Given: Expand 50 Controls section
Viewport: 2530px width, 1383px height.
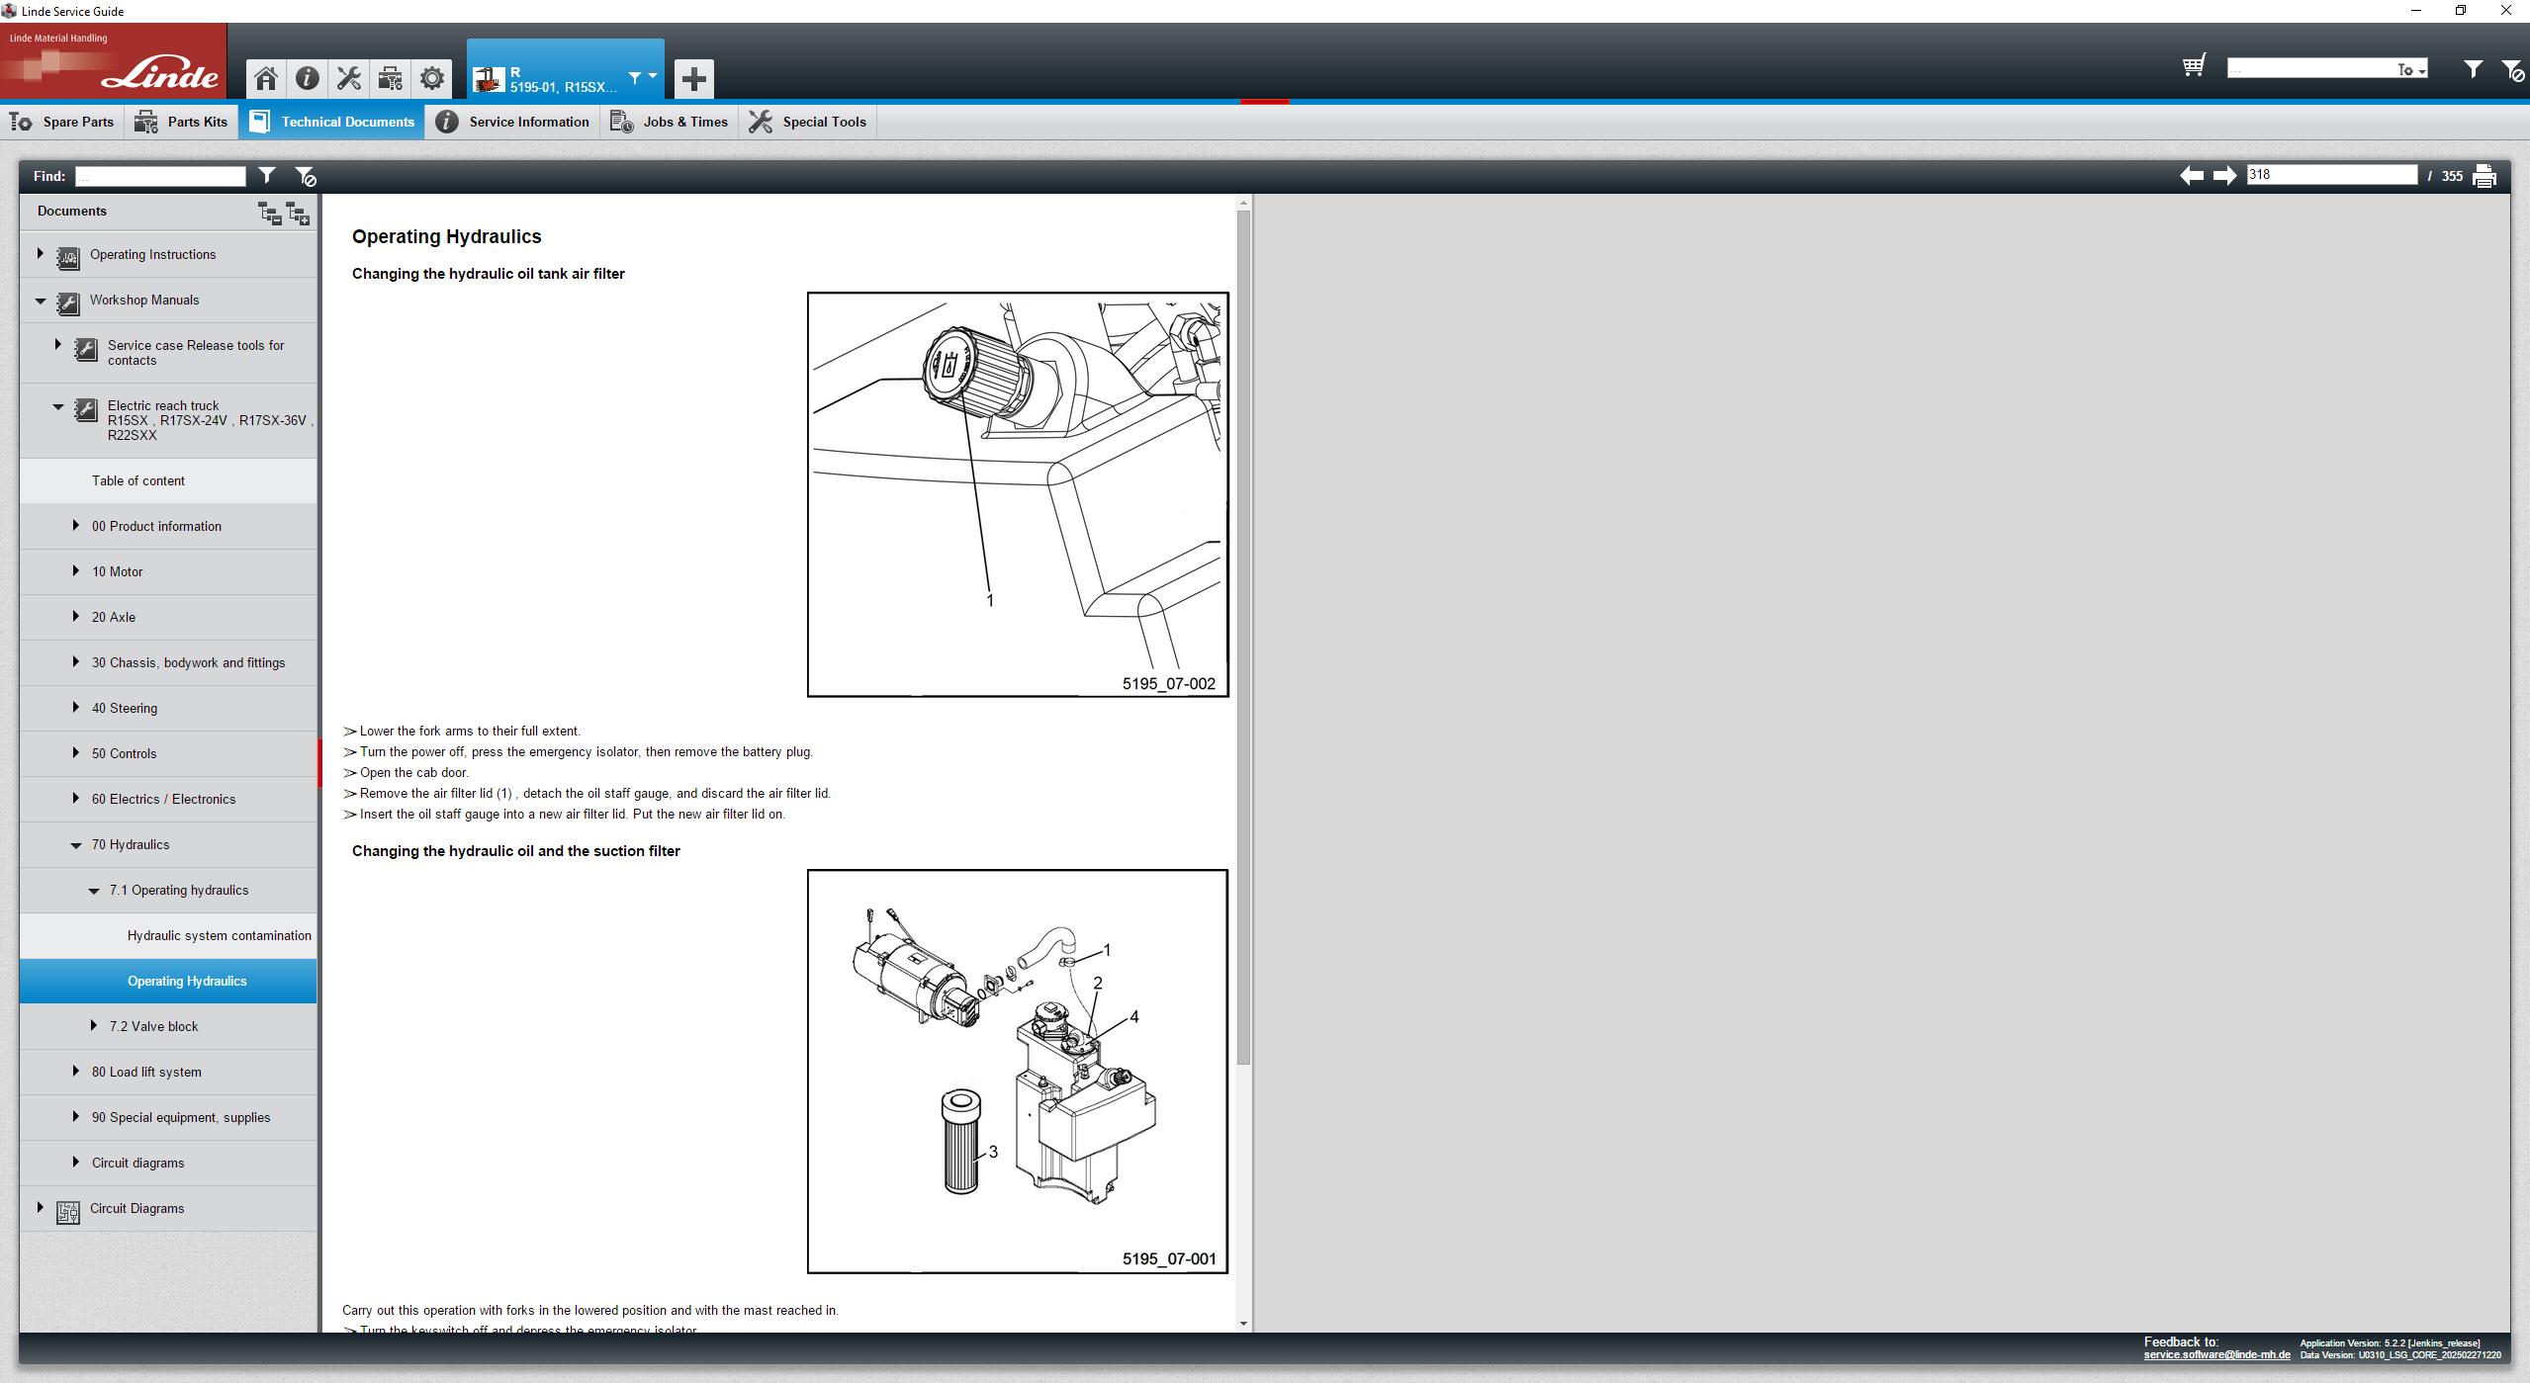Looking at the screenshot, I should click(x=75, y=752).
